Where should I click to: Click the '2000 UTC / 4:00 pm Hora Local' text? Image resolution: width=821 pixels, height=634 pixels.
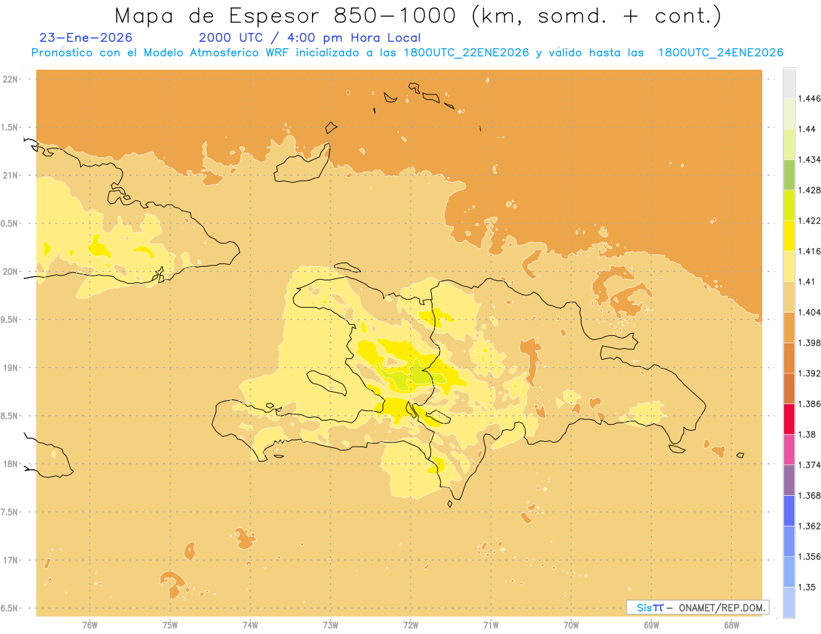309,38
